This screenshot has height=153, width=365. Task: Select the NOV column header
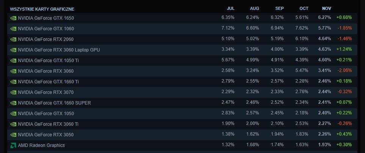(x=327, y=8)
